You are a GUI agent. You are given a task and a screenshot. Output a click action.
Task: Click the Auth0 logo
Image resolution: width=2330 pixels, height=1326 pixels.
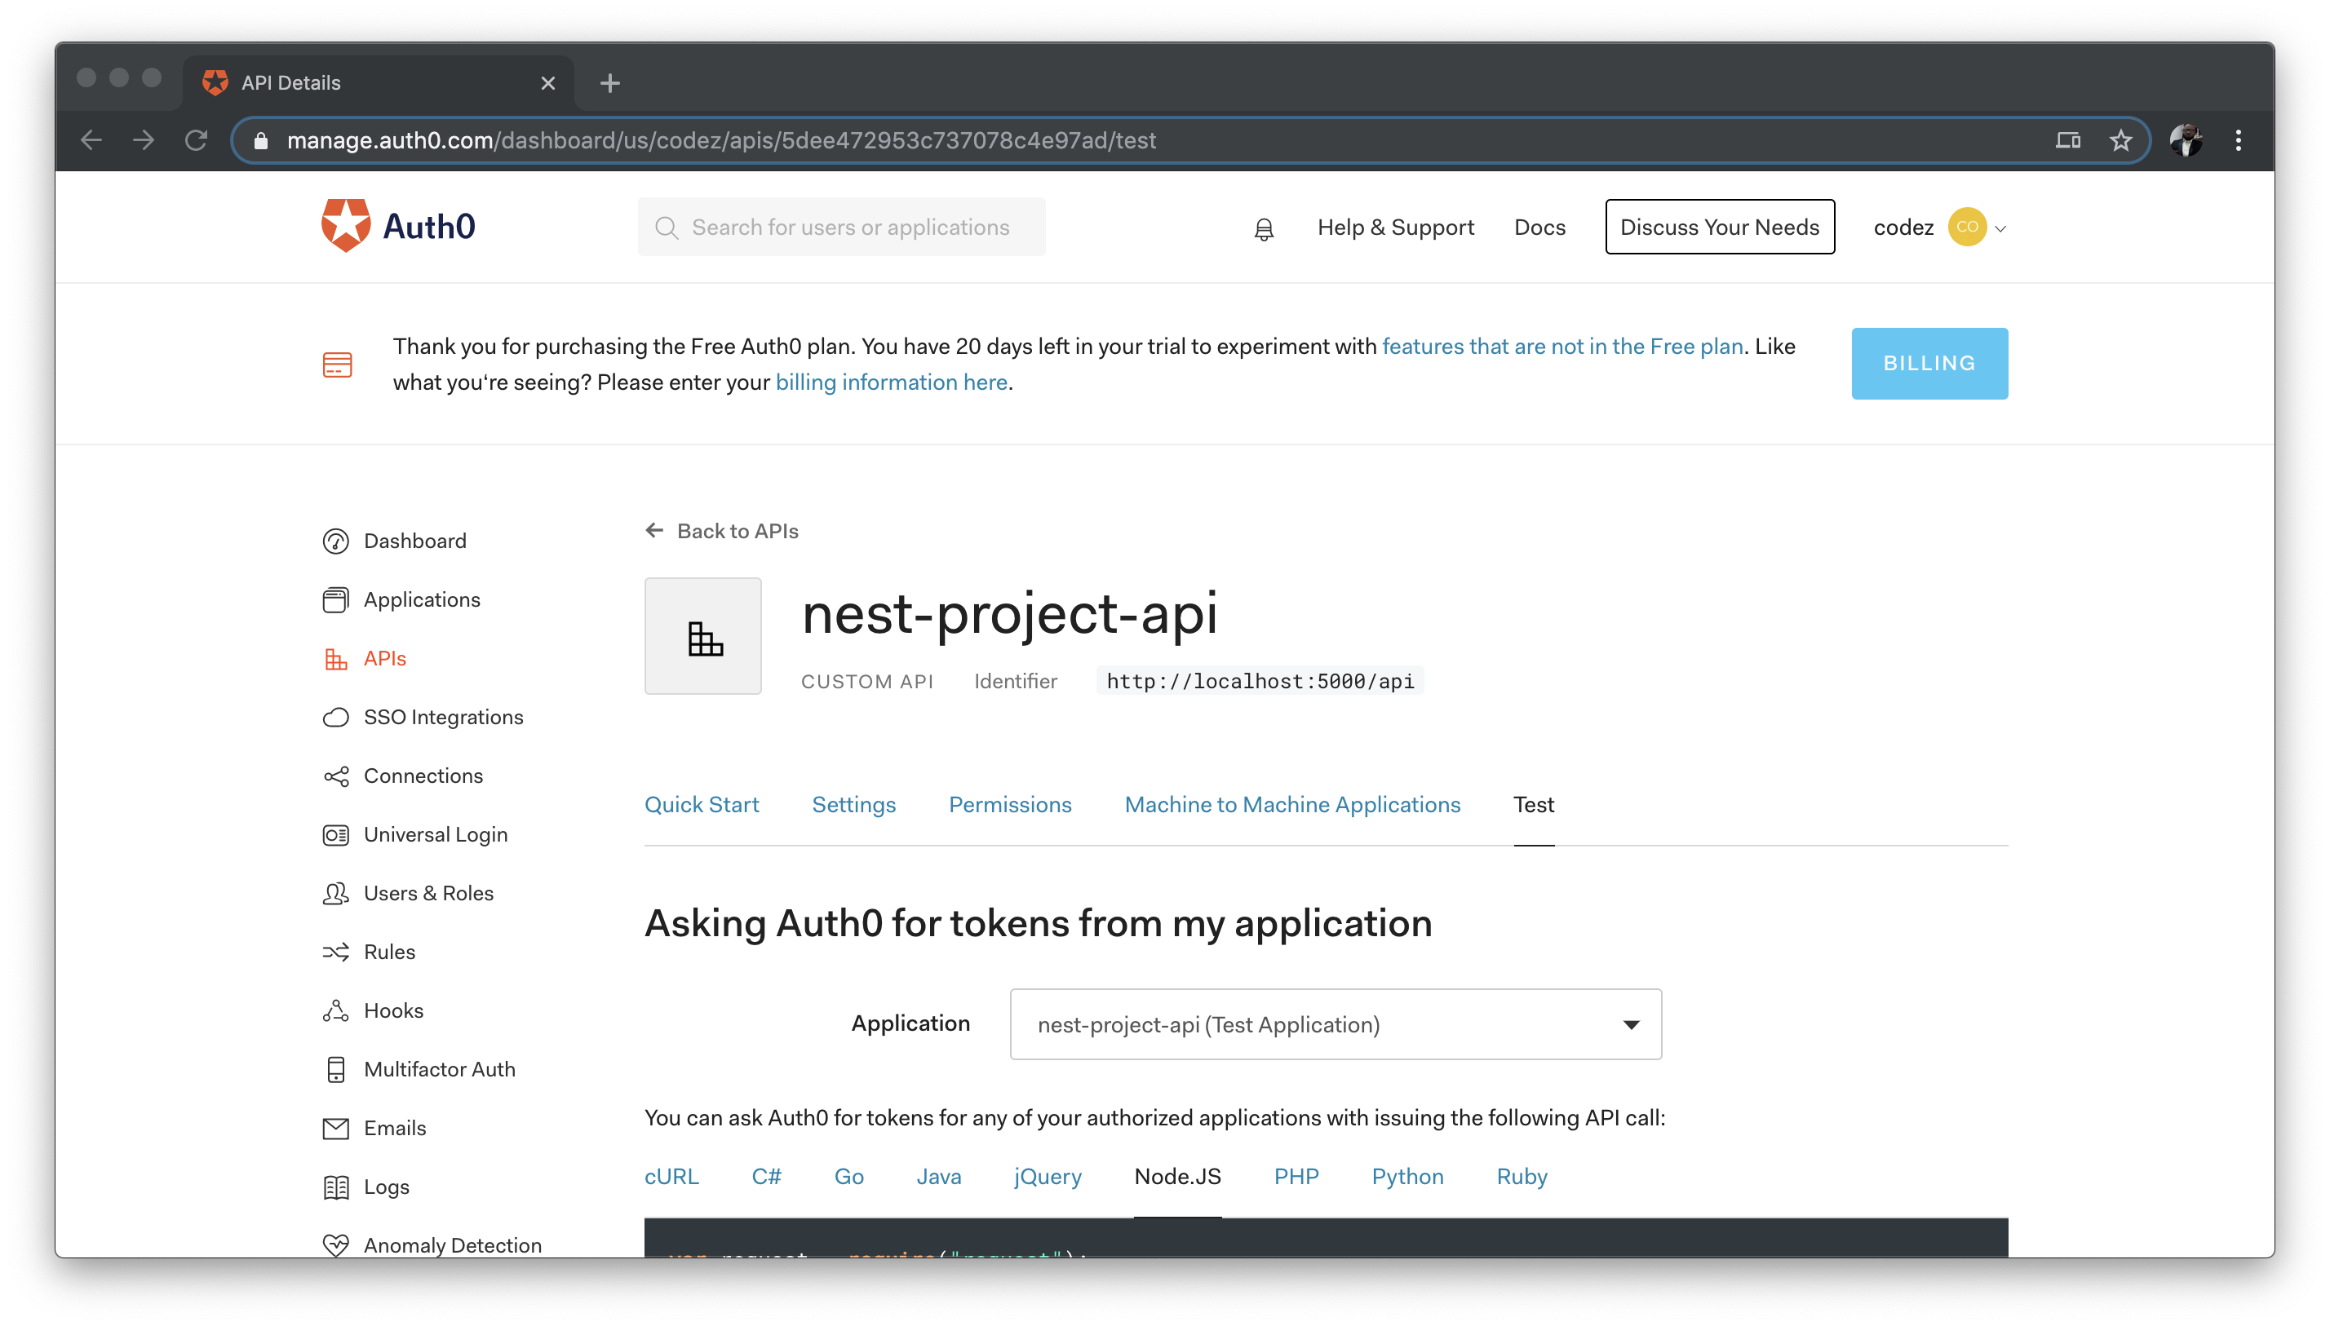click(x=399, y=226)
